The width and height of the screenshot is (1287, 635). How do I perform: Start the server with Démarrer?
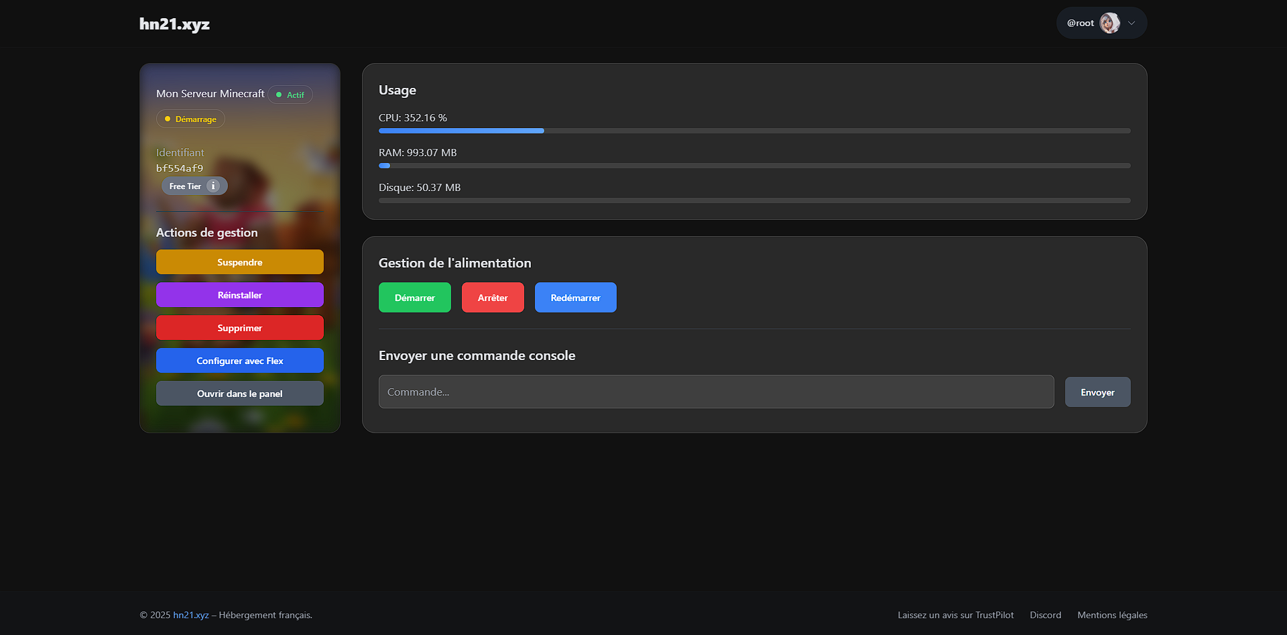coord(414,298)
